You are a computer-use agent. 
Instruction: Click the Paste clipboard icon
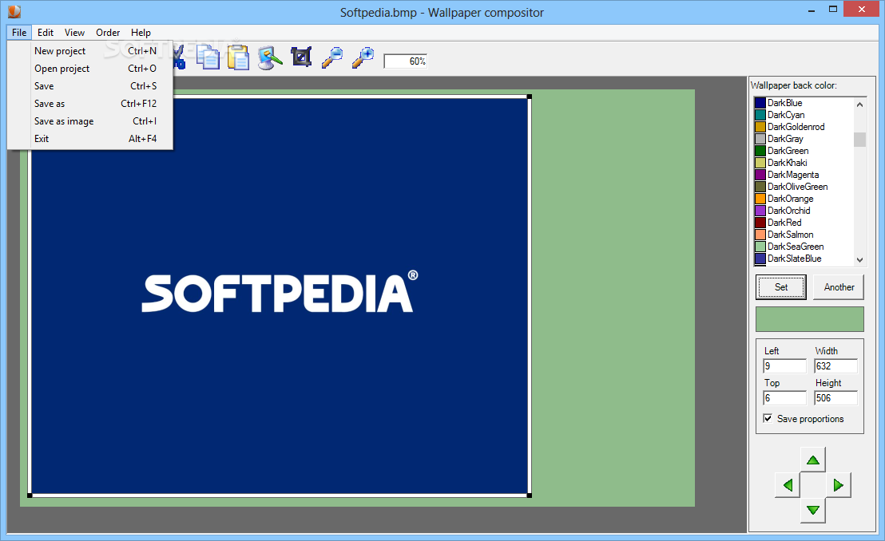[238, 57]
